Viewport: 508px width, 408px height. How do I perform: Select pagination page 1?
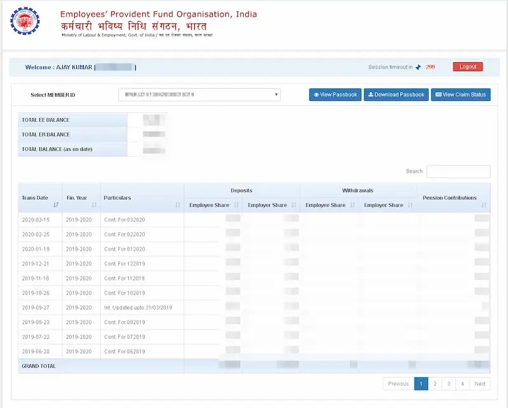tap(421, 384)
